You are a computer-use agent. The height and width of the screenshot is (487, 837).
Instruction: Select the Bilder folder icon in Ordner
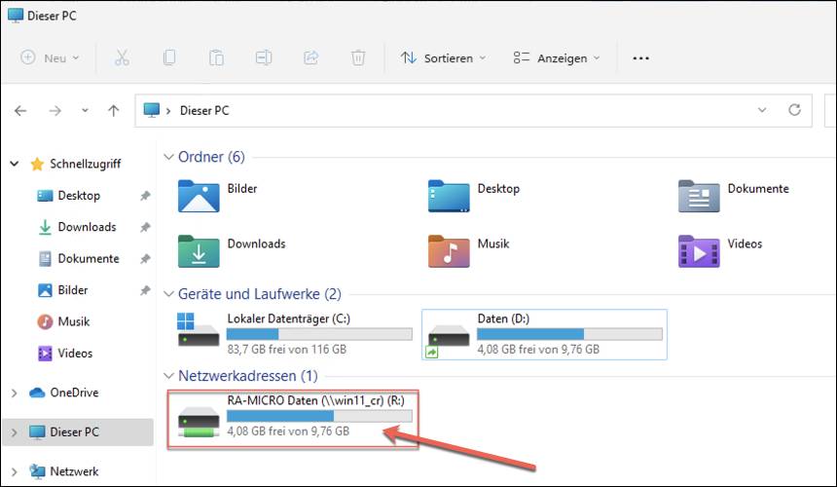tap(199, 196)
